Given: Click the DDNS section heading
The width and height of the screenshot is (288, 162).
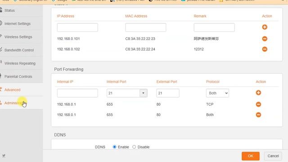Looking at the screenshot, I should coord(60,135).
